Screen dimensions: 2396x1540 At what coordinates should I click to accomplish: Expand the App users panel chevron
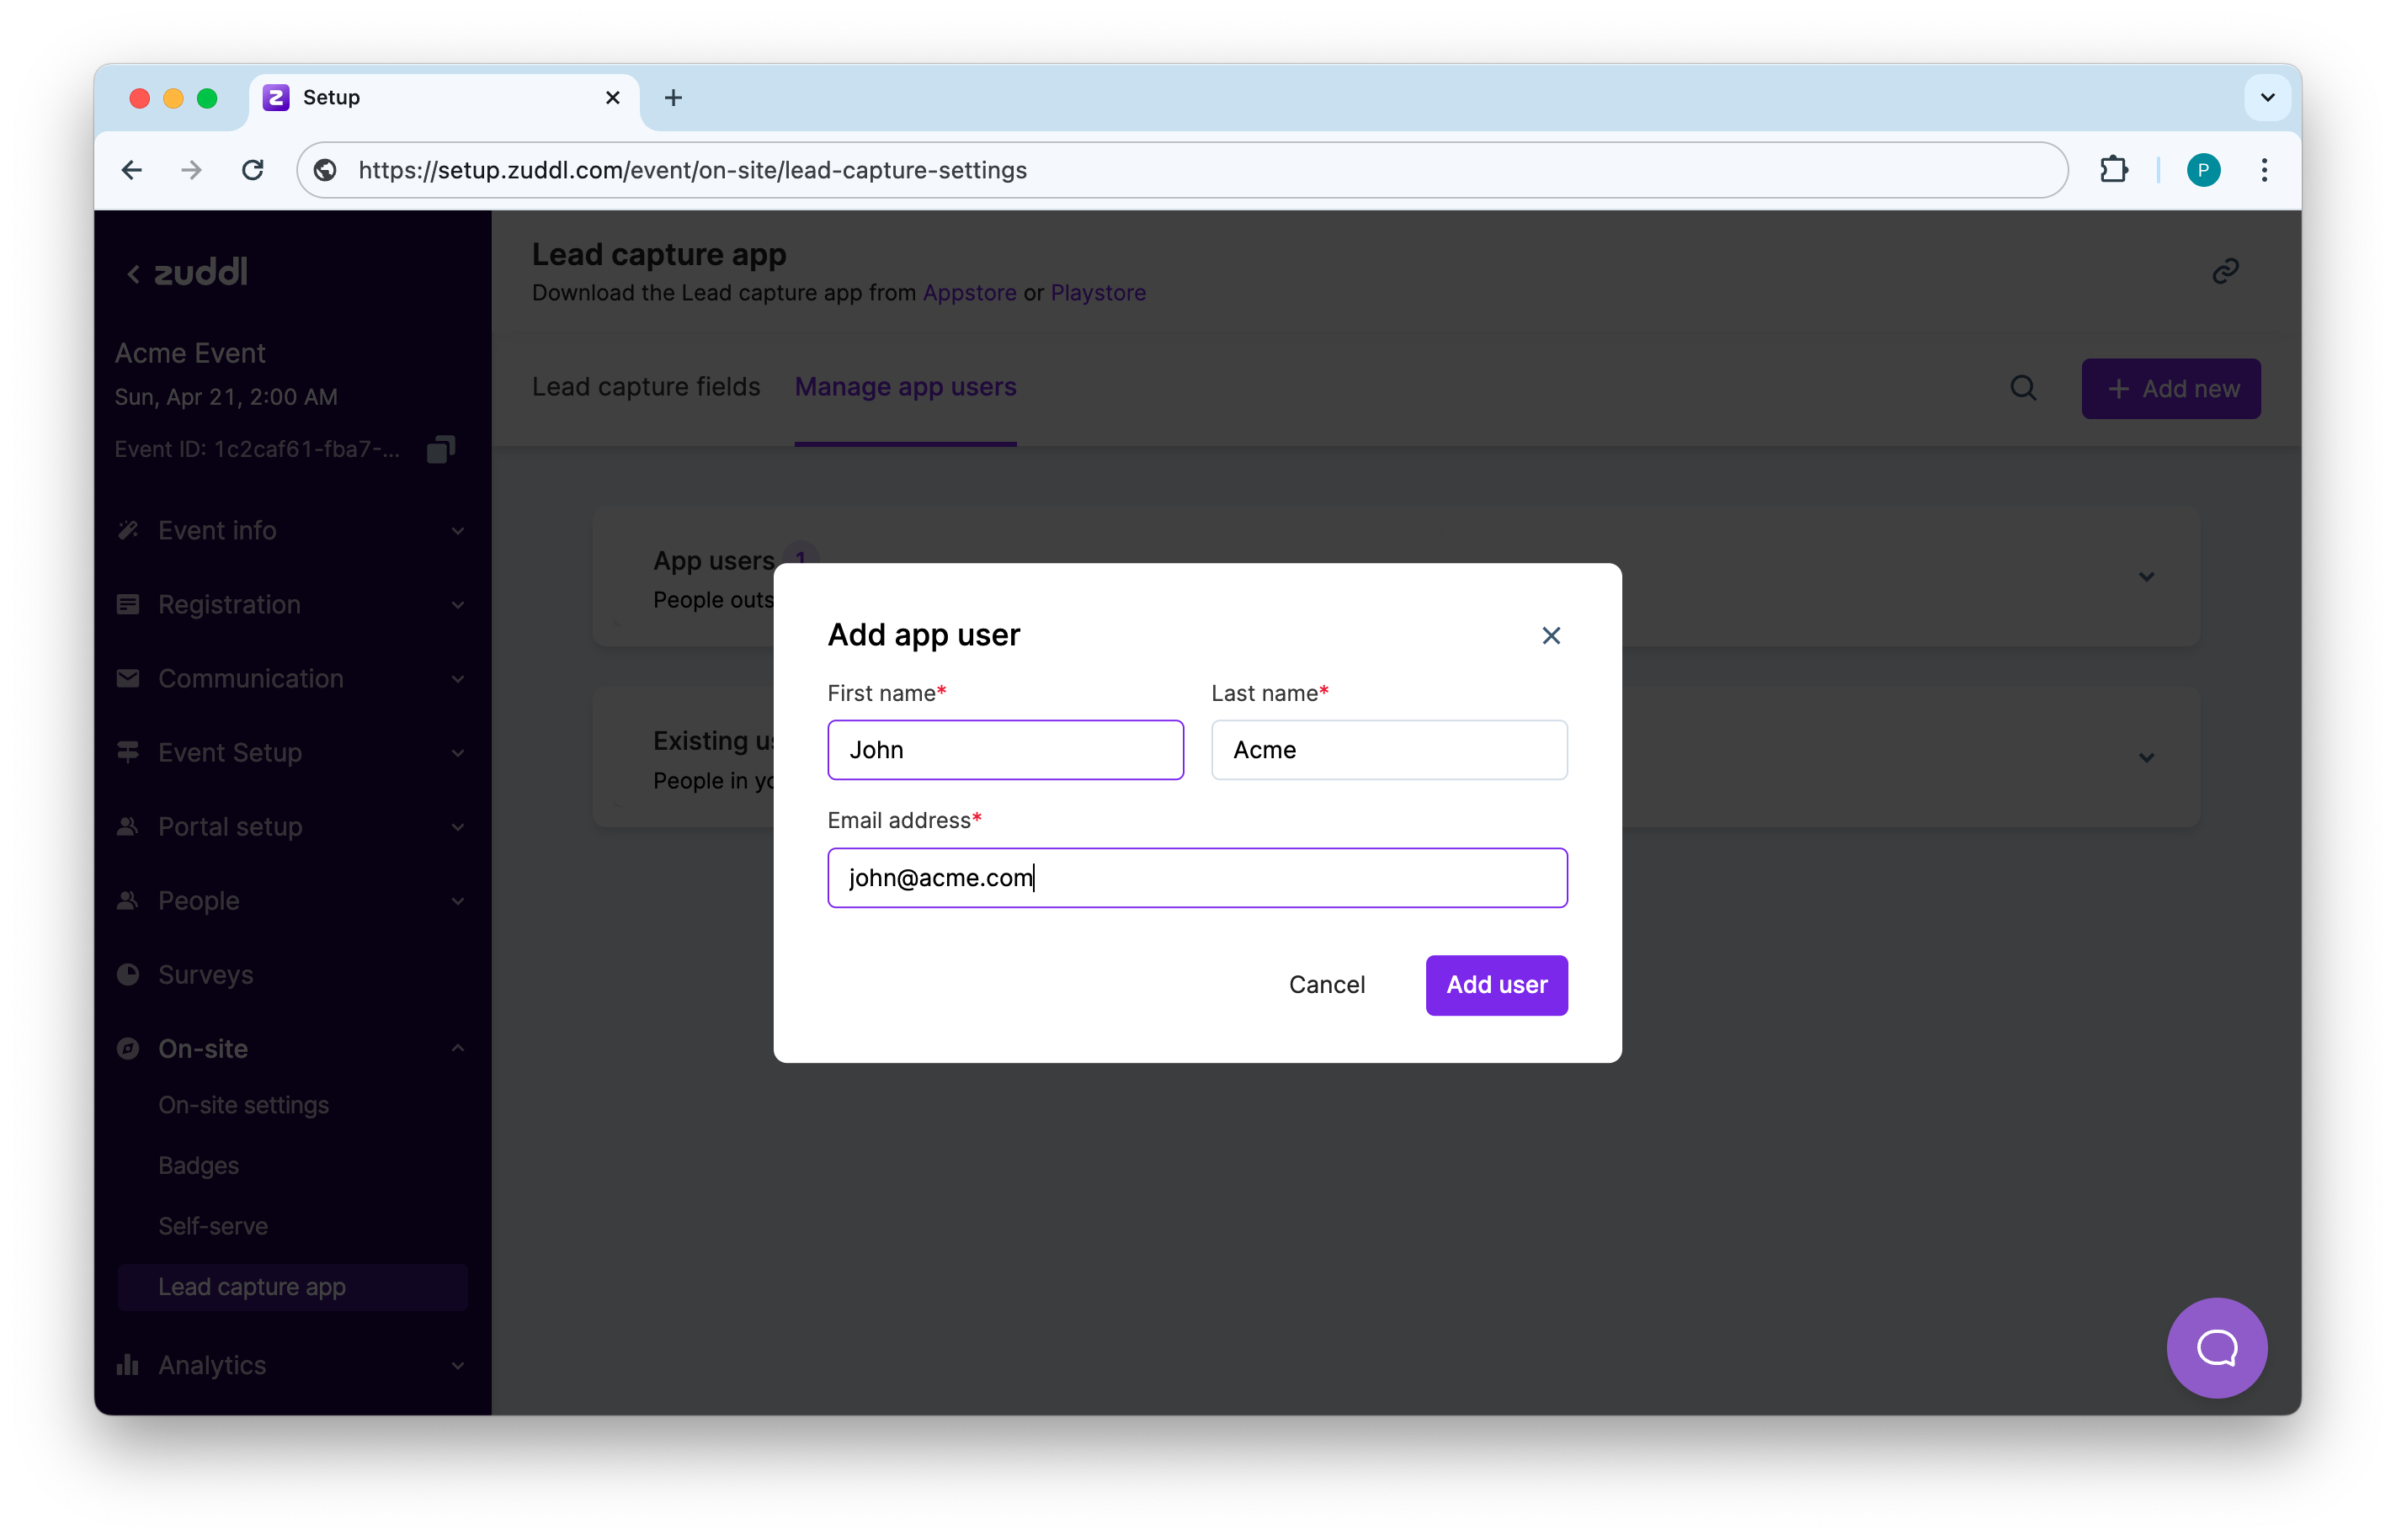(x=2146, y=577)
